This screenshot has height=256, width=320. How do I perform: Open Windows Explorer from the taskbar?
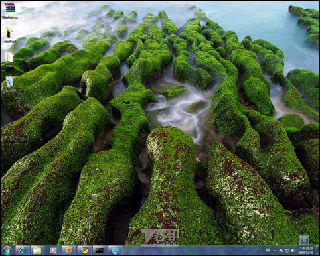tap(37, 251)
